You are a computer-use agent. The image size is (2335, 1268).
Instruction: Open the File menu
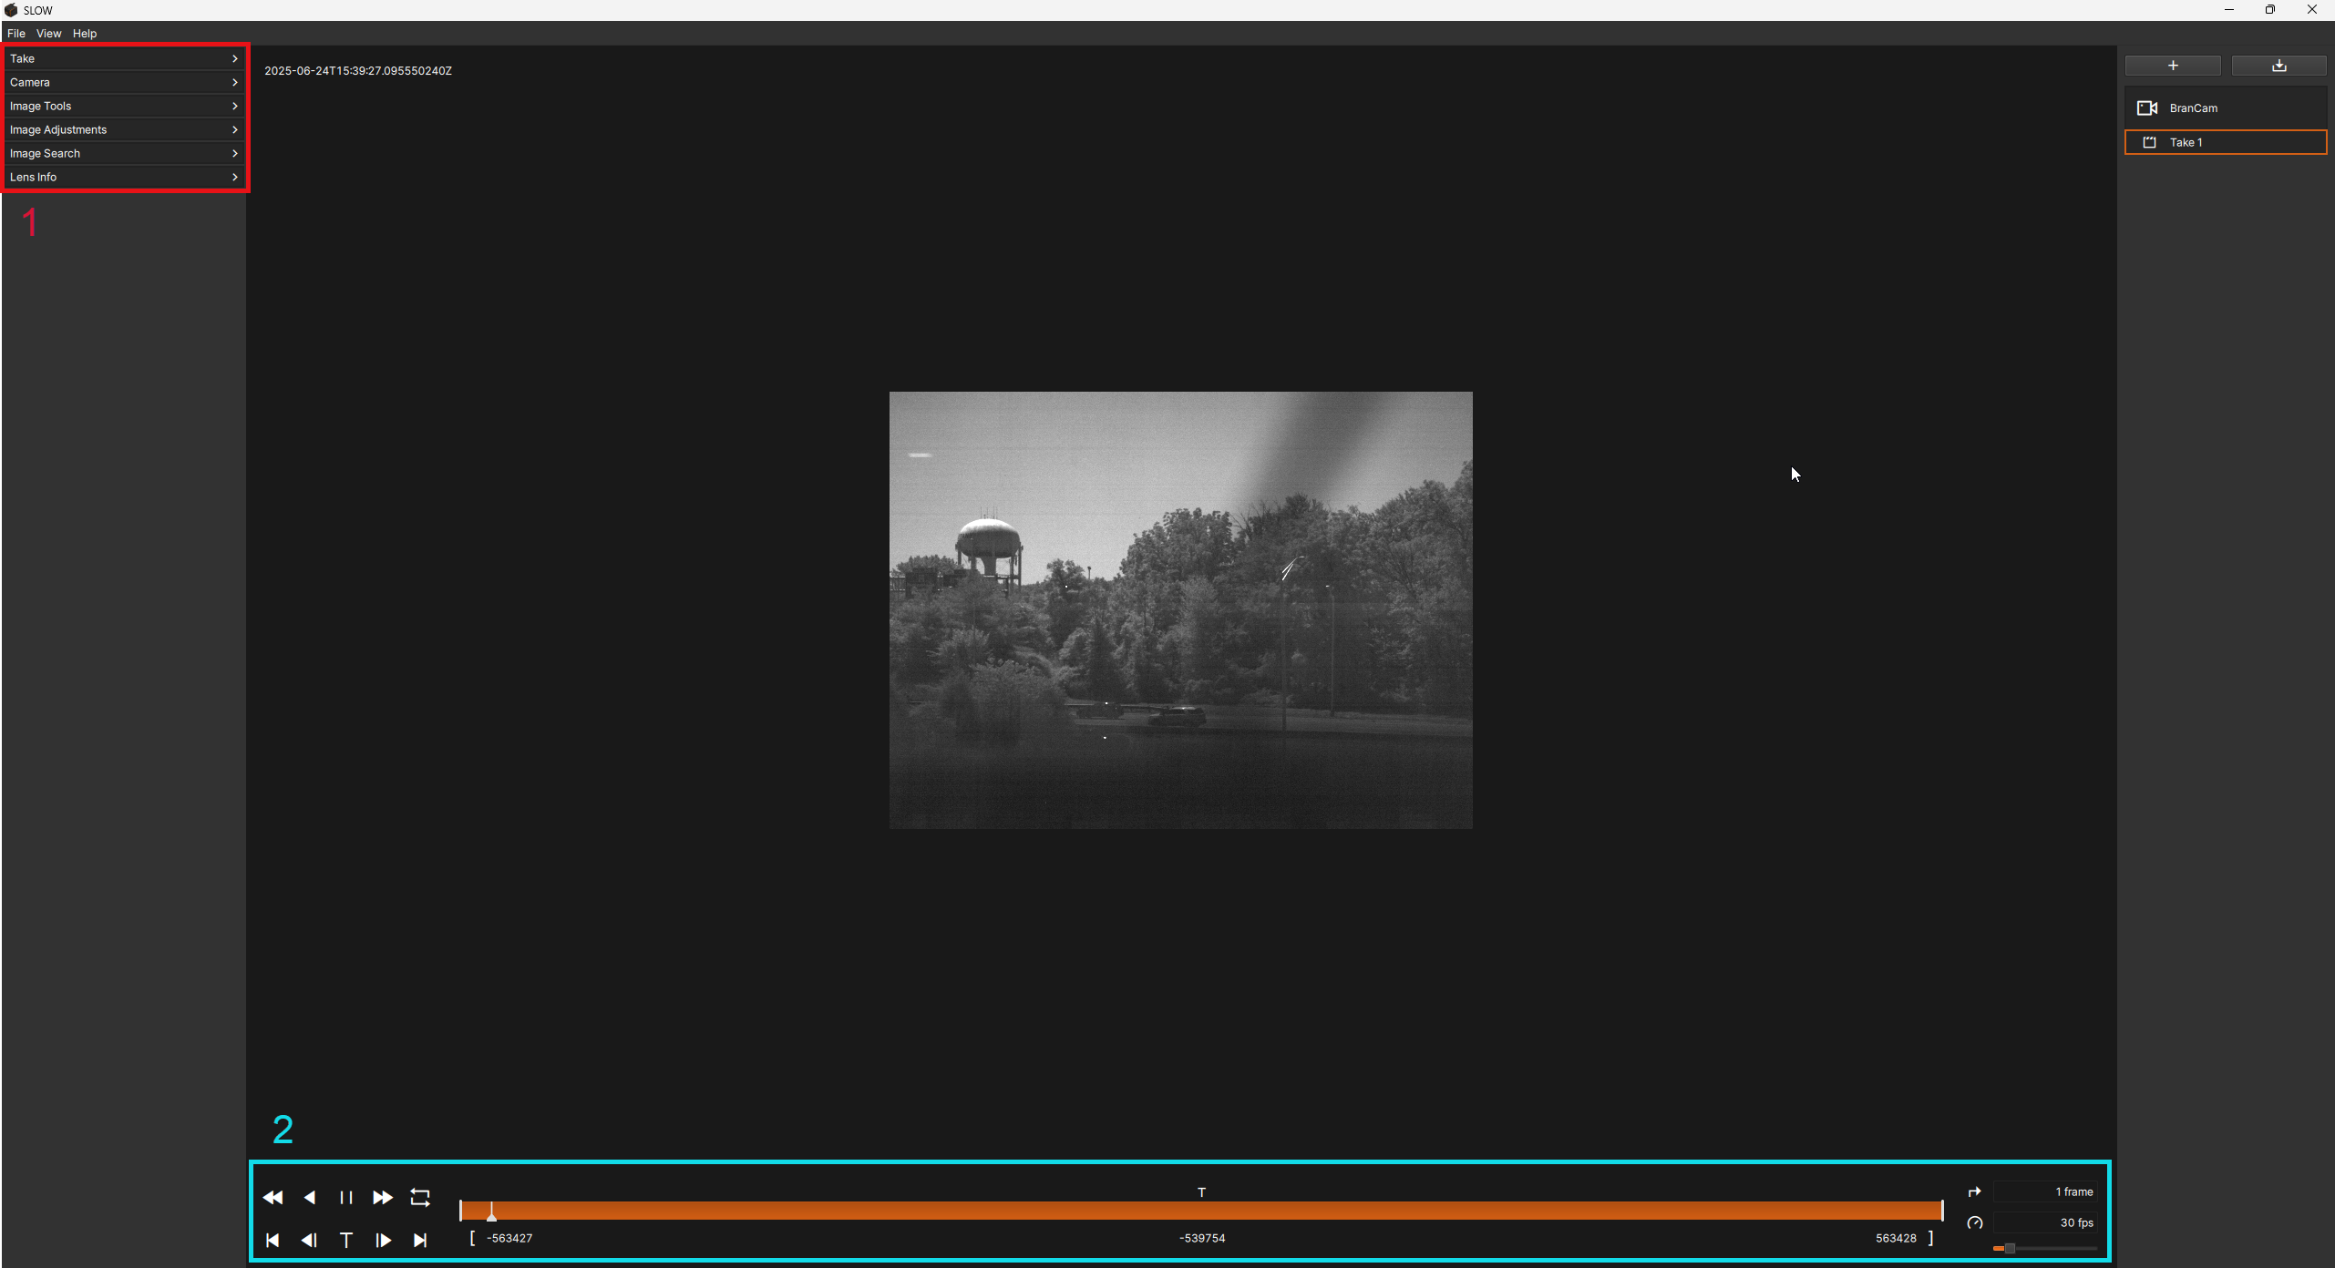point(15,33)
